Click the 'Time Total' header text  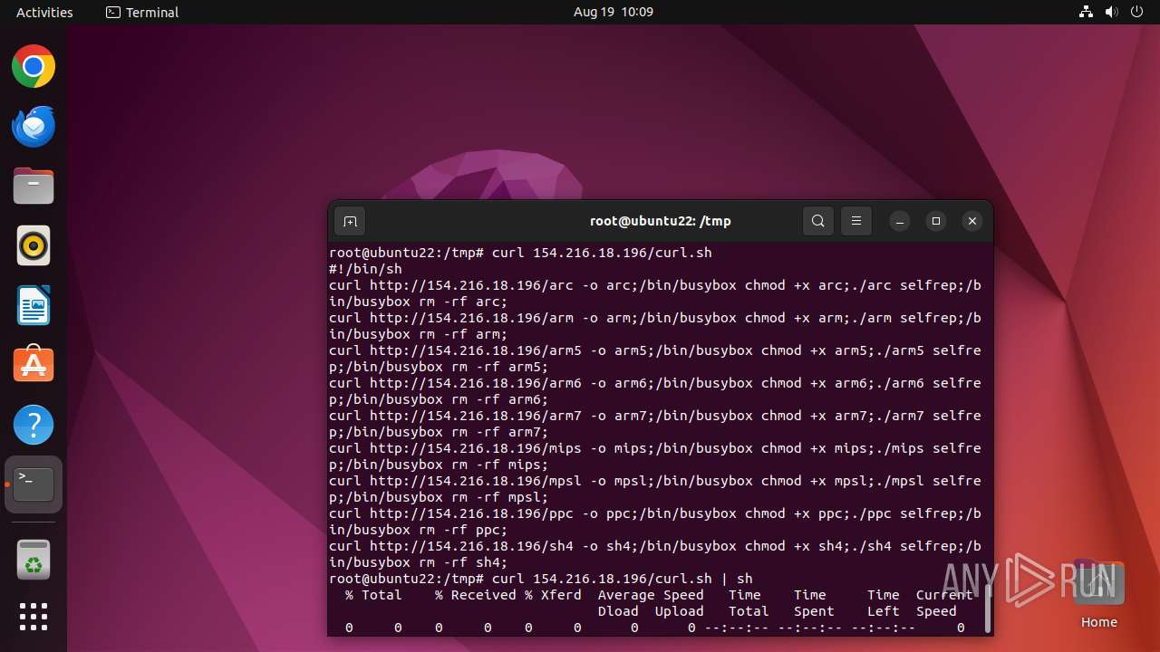pyautogui.click(x=748, y=603)
